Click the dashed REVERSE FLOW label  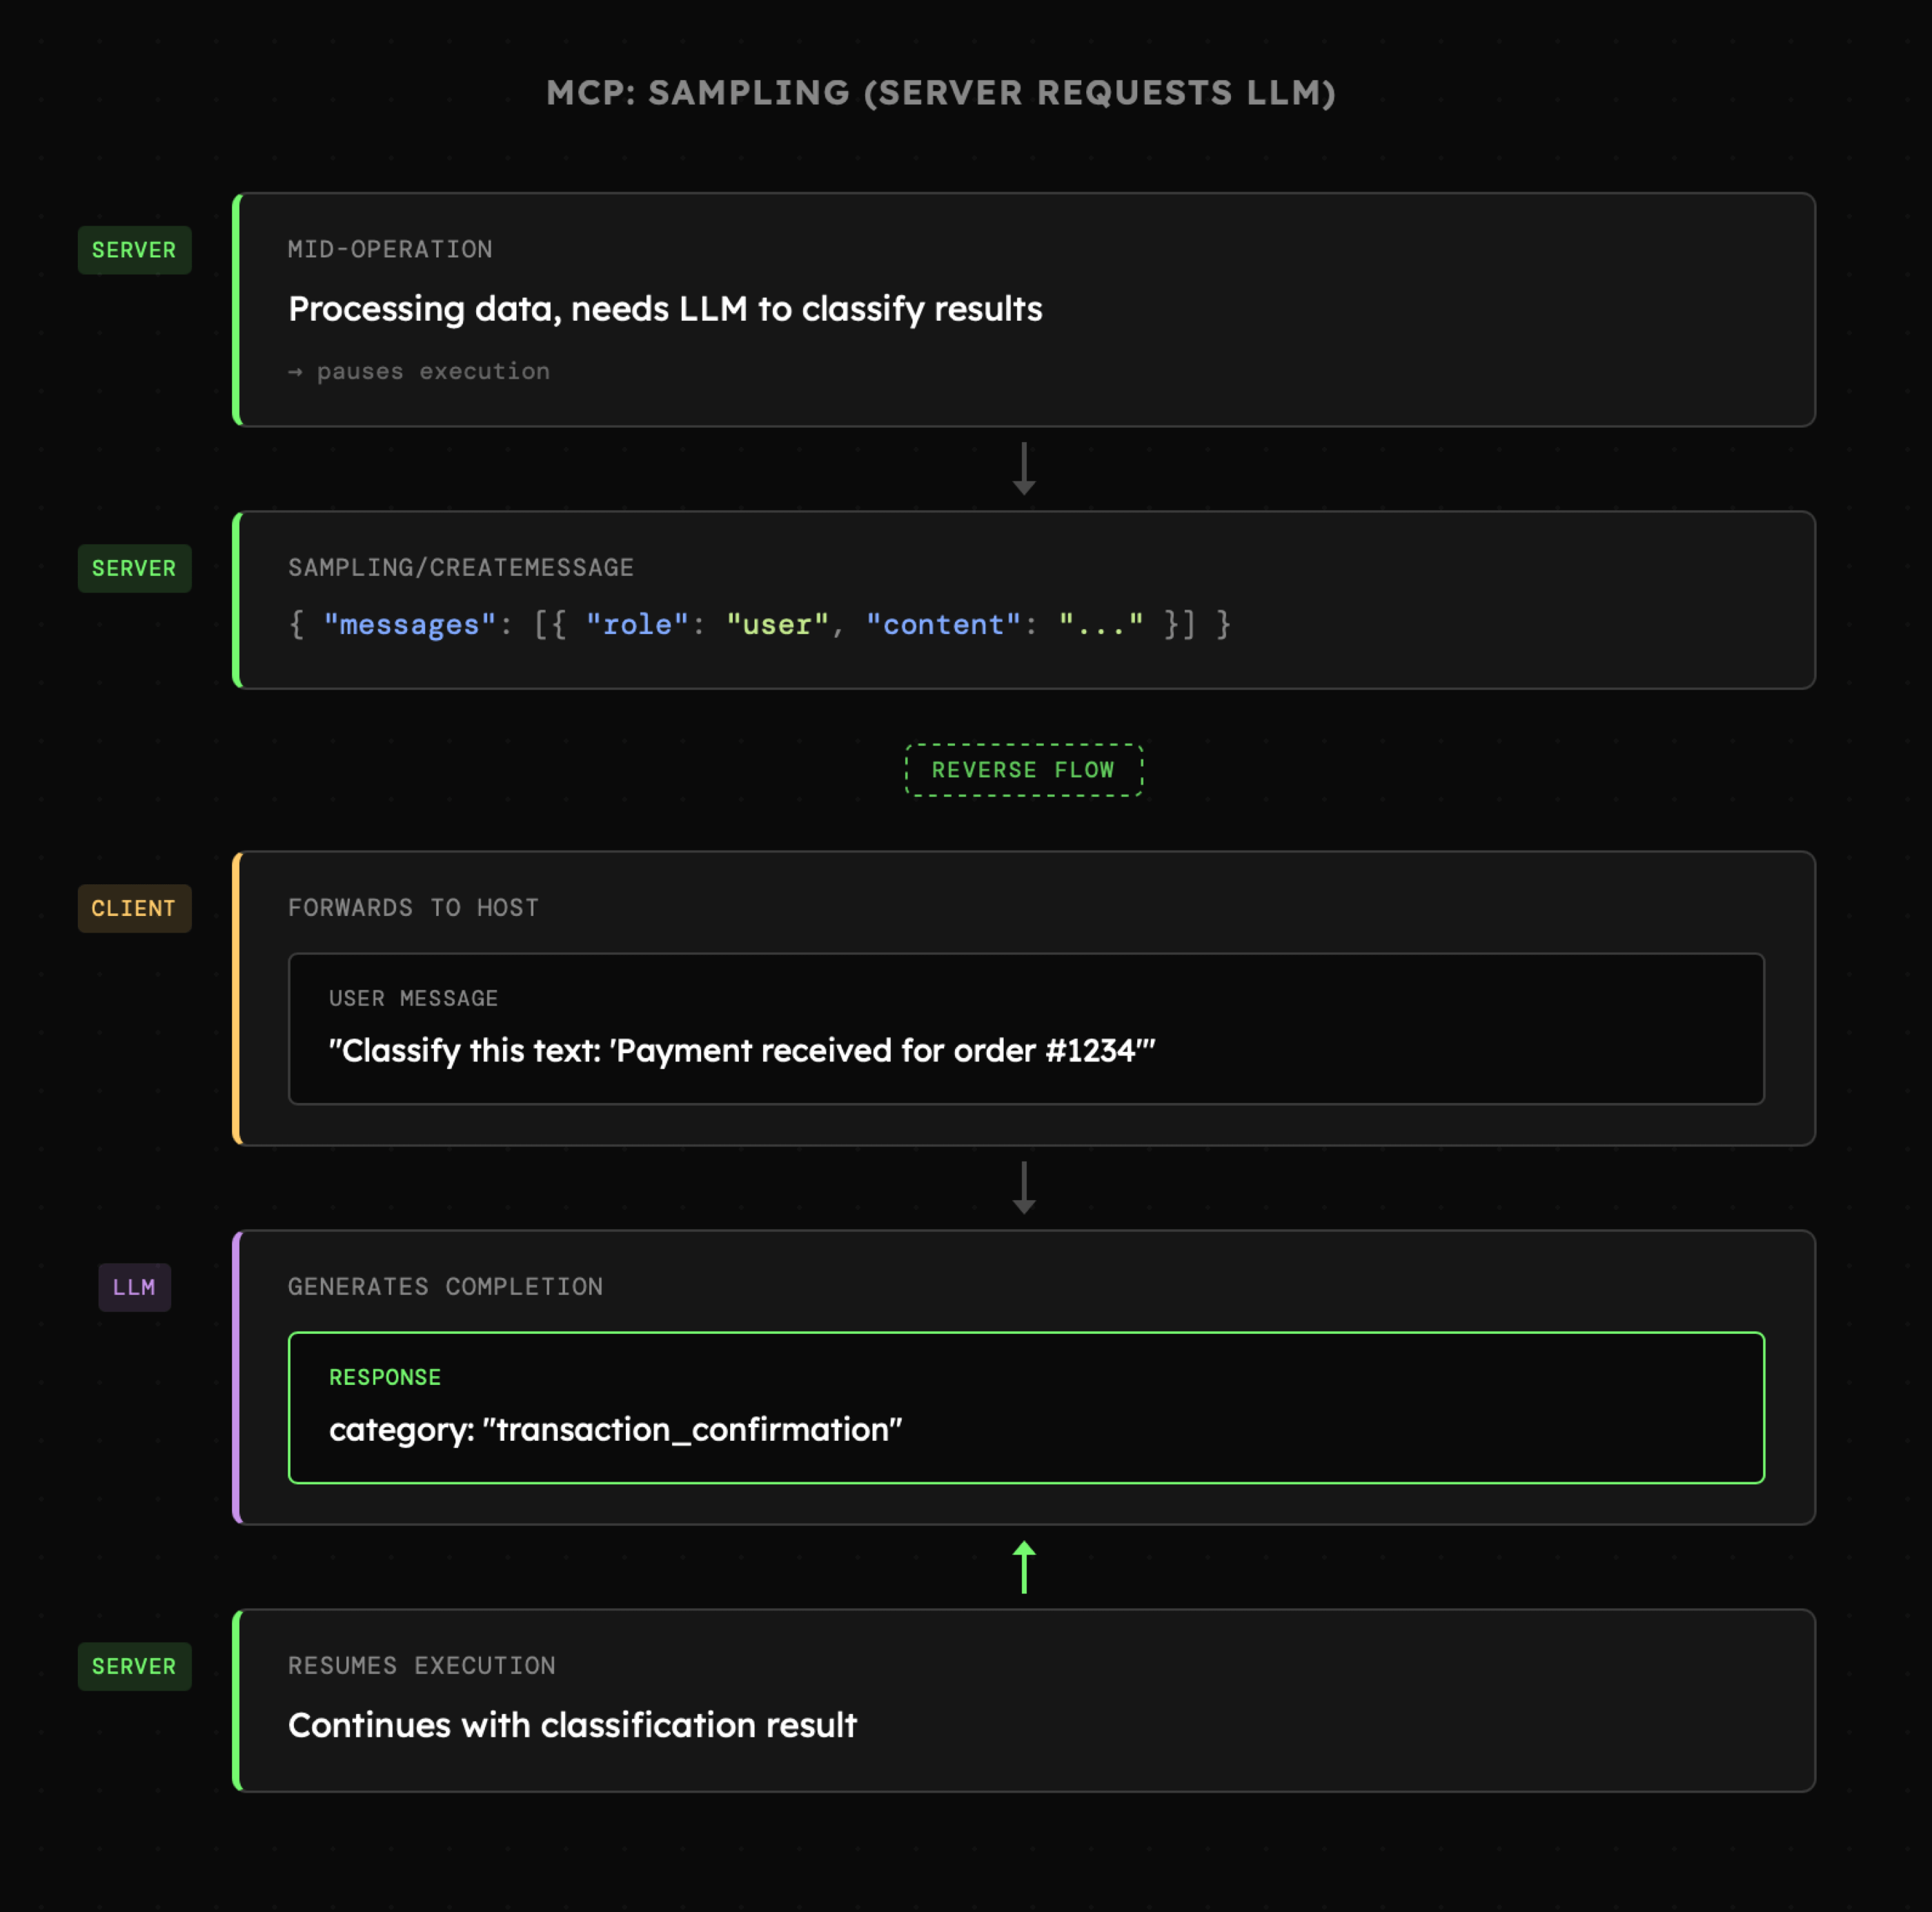click(x=1023, y=770)
